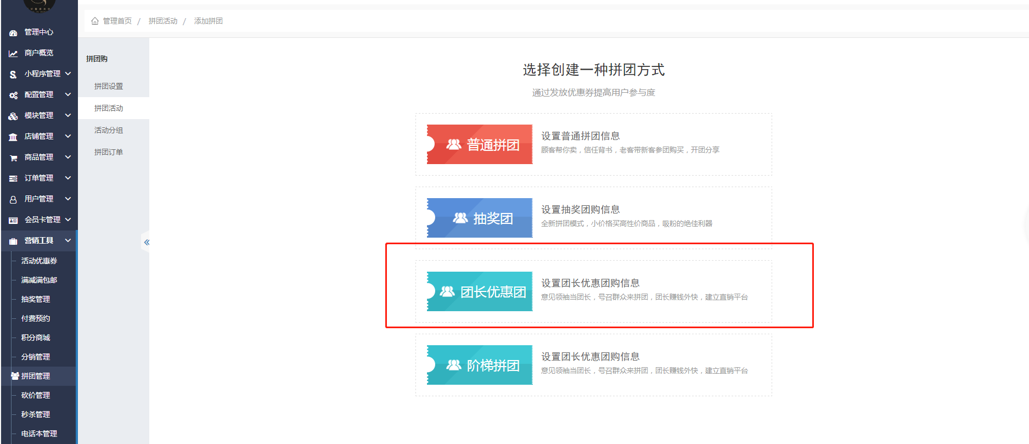This screenshot has height=444, width=1029.
Task: Expand the 模块管理 chevron
Action: tap(68, 115)
